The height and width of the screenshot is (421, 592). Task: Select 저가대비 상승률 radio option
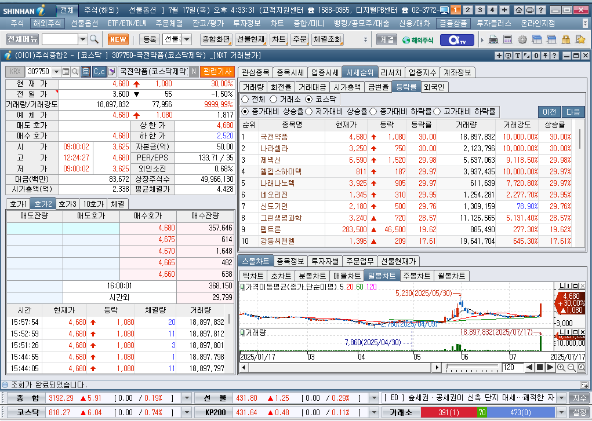(309, 112)
